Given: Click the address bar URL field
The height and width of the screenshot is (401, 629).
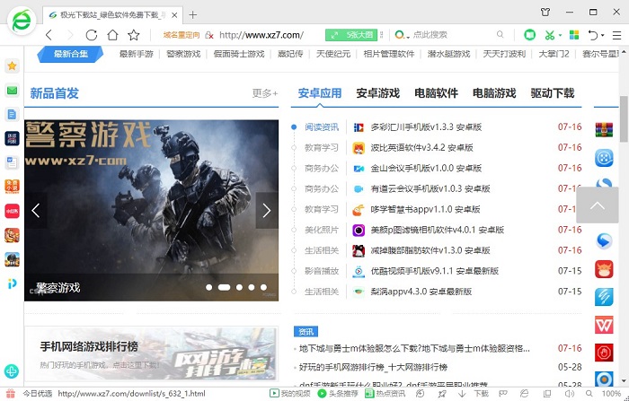Looking at the screenshot, I should (261, 35).
